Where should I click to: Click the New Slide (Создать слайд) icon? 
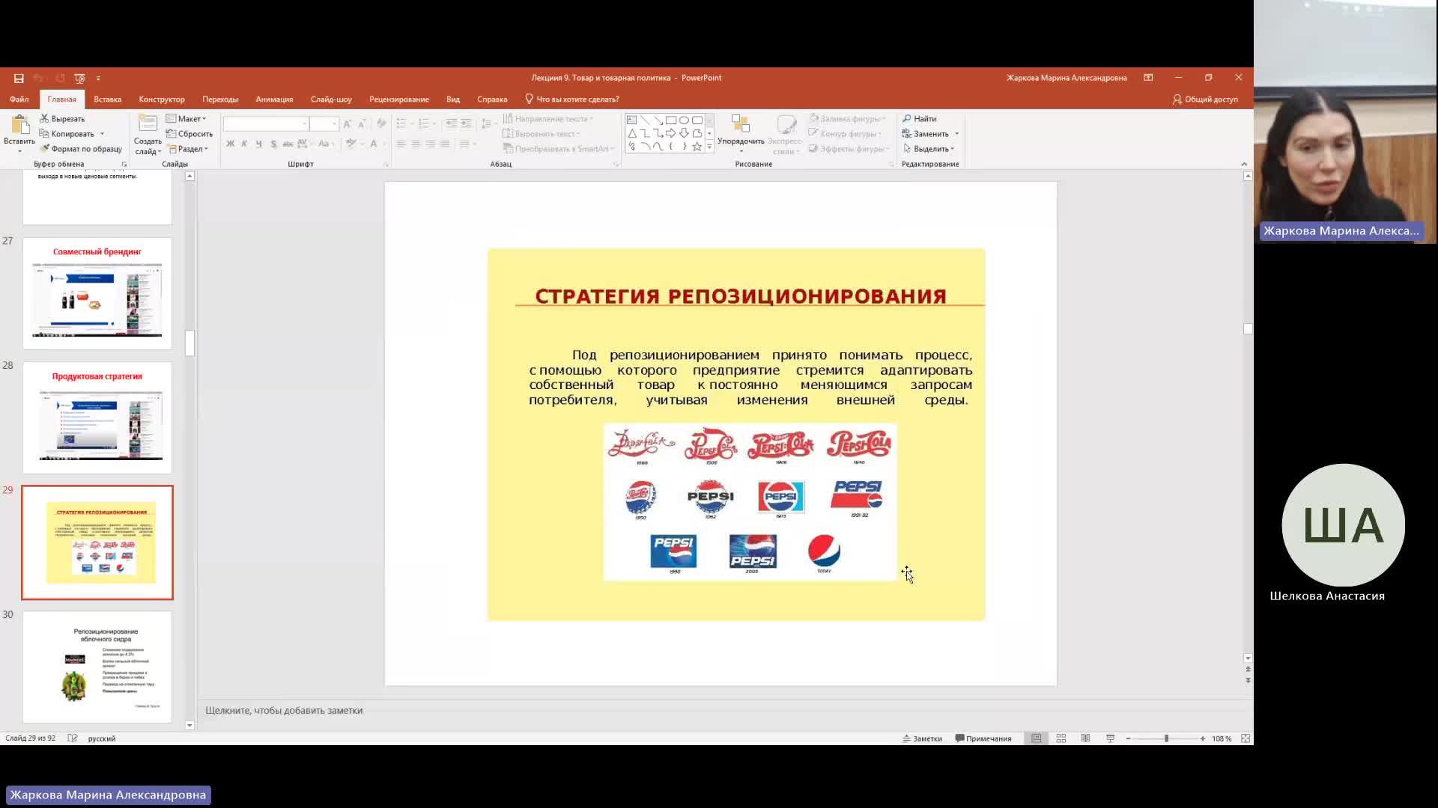[x=148, y=124]
